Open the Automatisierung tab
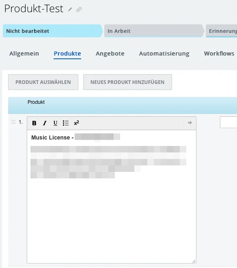 pyautogui.click(x=164, y=54)
